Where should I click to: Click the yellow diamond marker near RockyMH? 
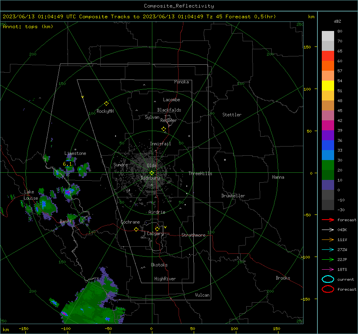tap(106, 104)
